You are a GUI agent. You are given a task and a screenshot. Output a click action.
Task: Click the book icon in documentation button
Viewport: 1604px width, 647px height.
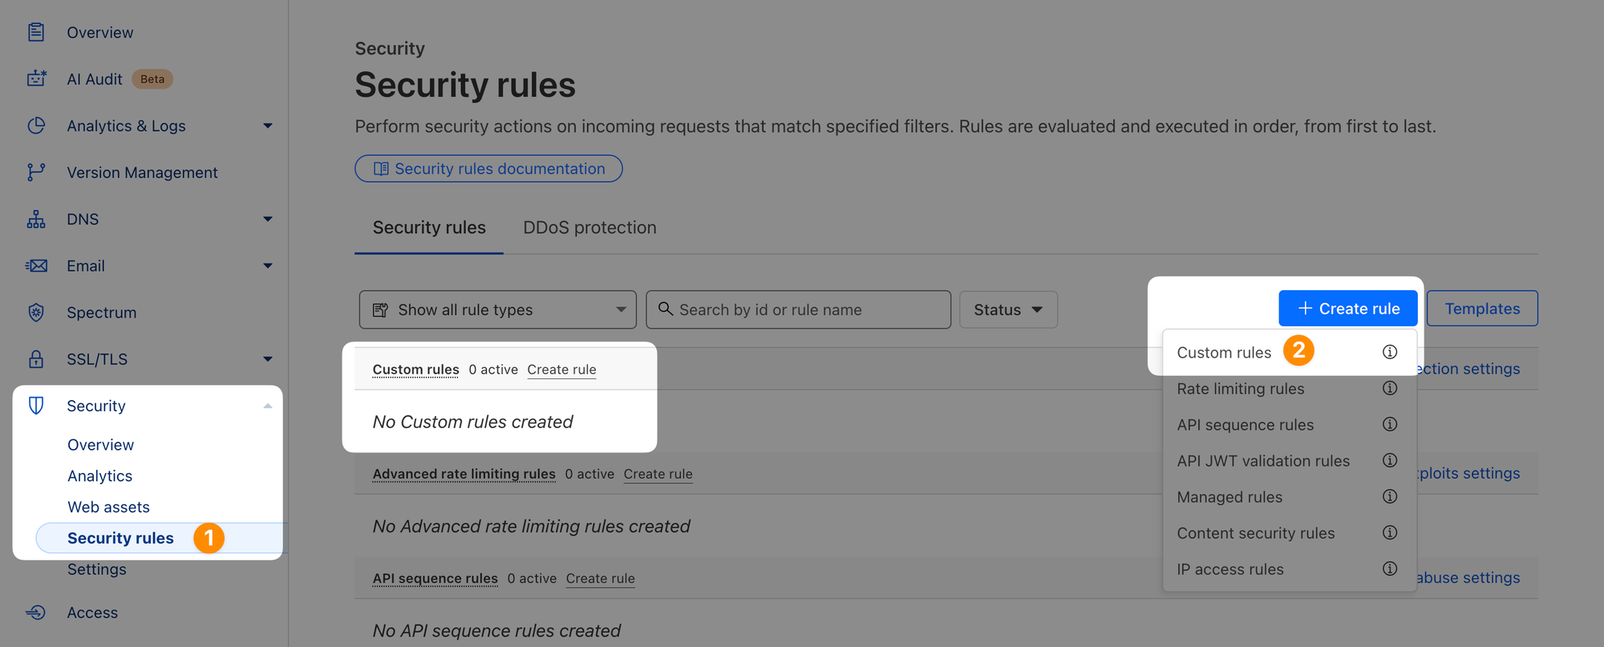click(381, 168)
